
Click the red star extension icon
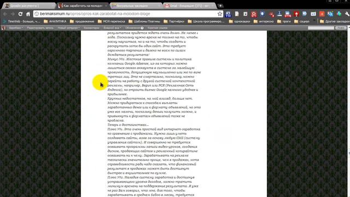tap(296, 14)
